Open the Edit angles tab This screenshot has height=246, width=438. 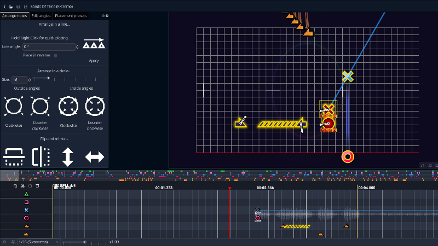pos(41,16)
